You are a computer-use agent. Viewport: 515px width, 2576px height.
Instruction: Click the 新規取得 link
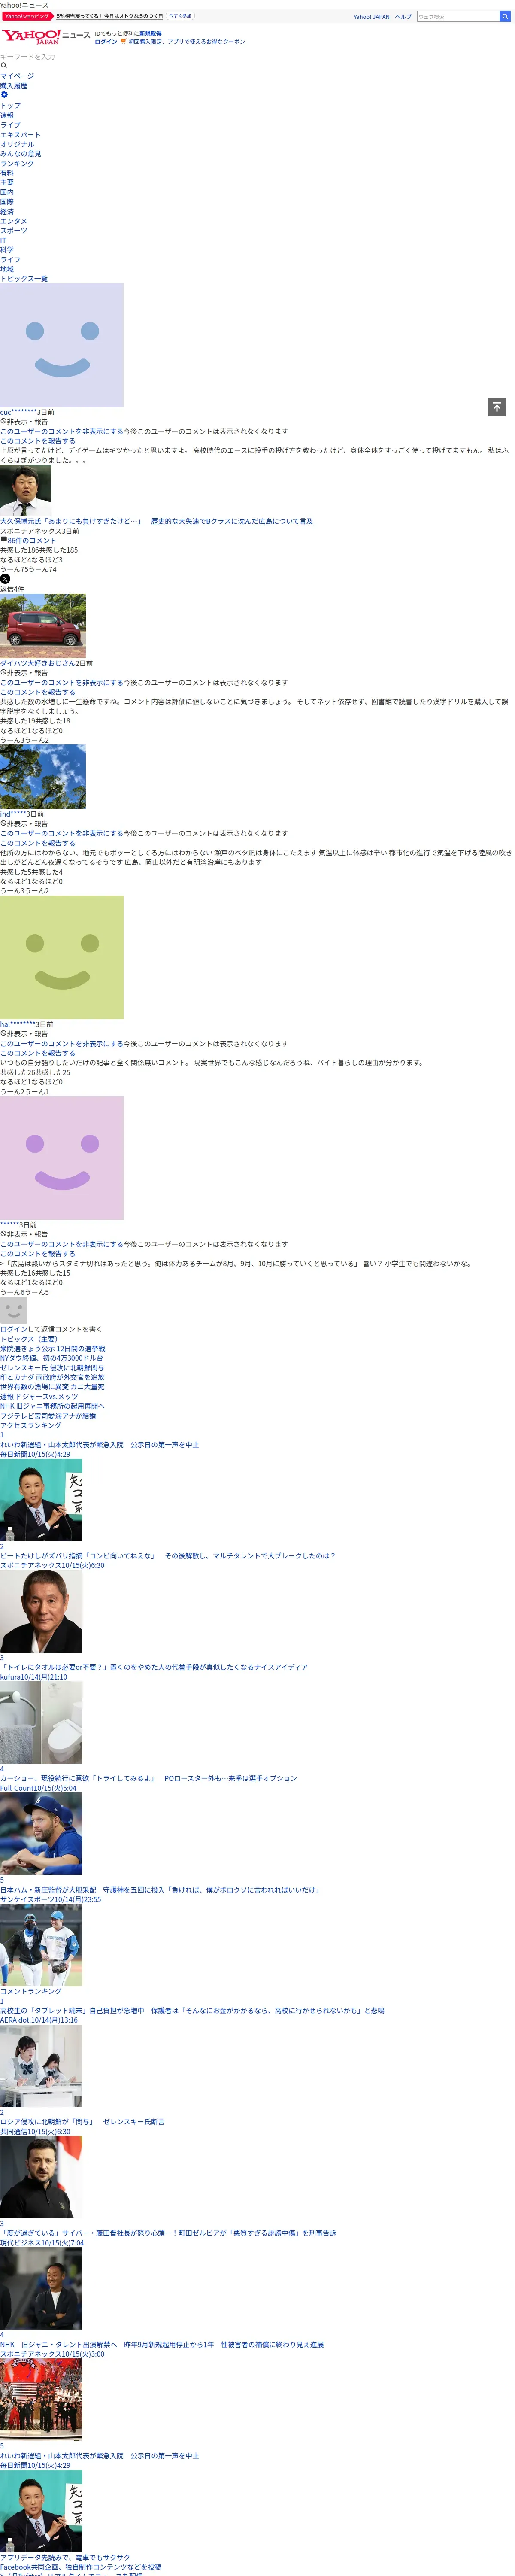pos(150,33)
